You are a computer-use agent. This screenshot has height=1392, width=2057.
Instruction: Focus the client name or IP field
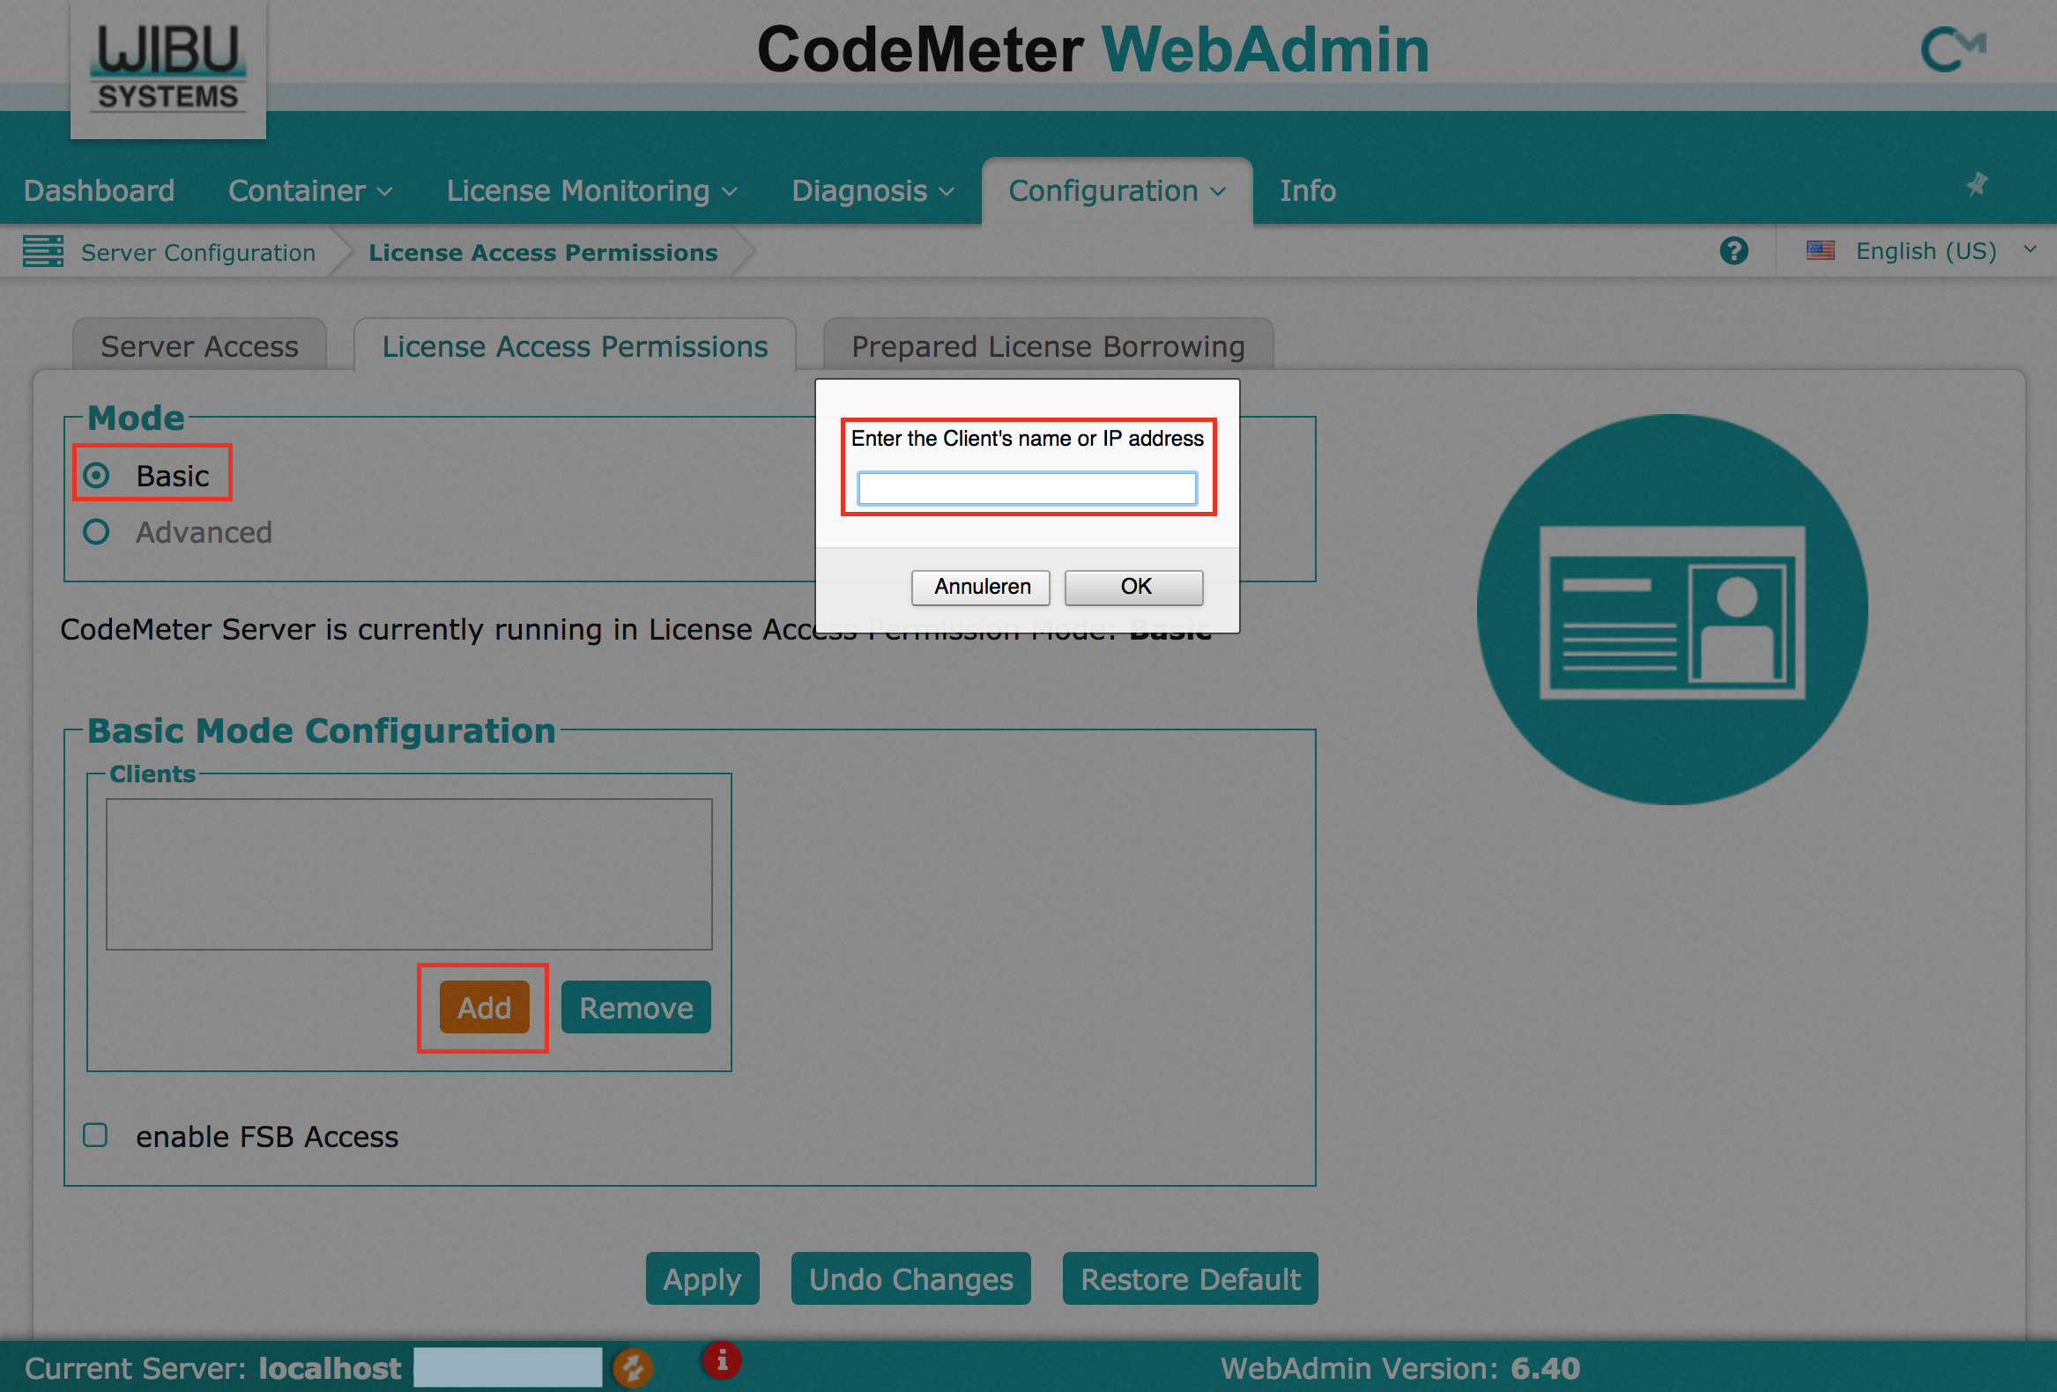click(x=1028, y=488)
